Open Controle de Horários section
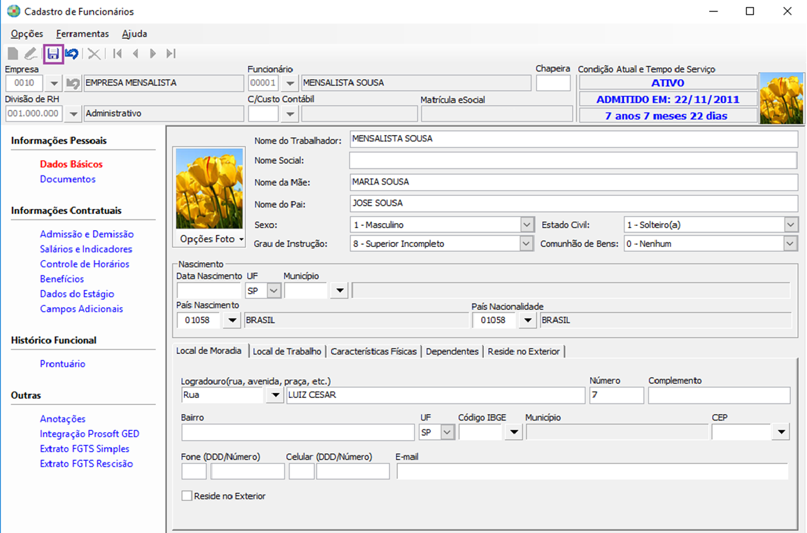This screenshot has width=807, height=533. click(85, 264)
